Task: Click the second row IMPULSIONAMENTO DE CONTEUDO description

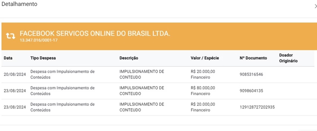Action: [142, 91]
